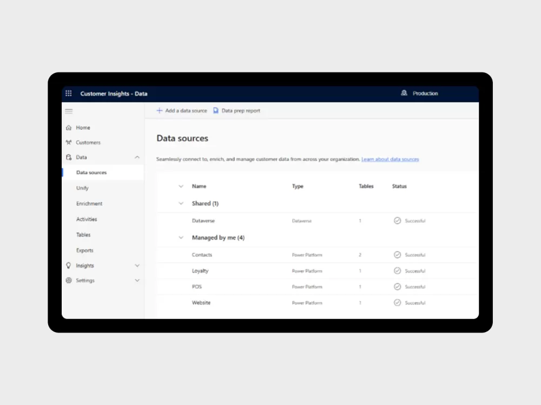Click the Customers people icon
Image resolution: width=541 pixels, height=405 pixels.
pyautogui.click(x=69, y=142)
